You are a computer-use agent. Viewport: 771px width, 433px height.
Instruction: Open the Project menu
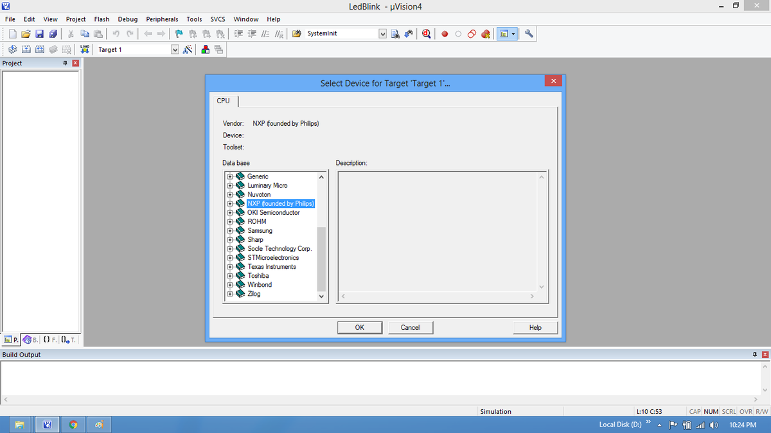click(76, 19)
